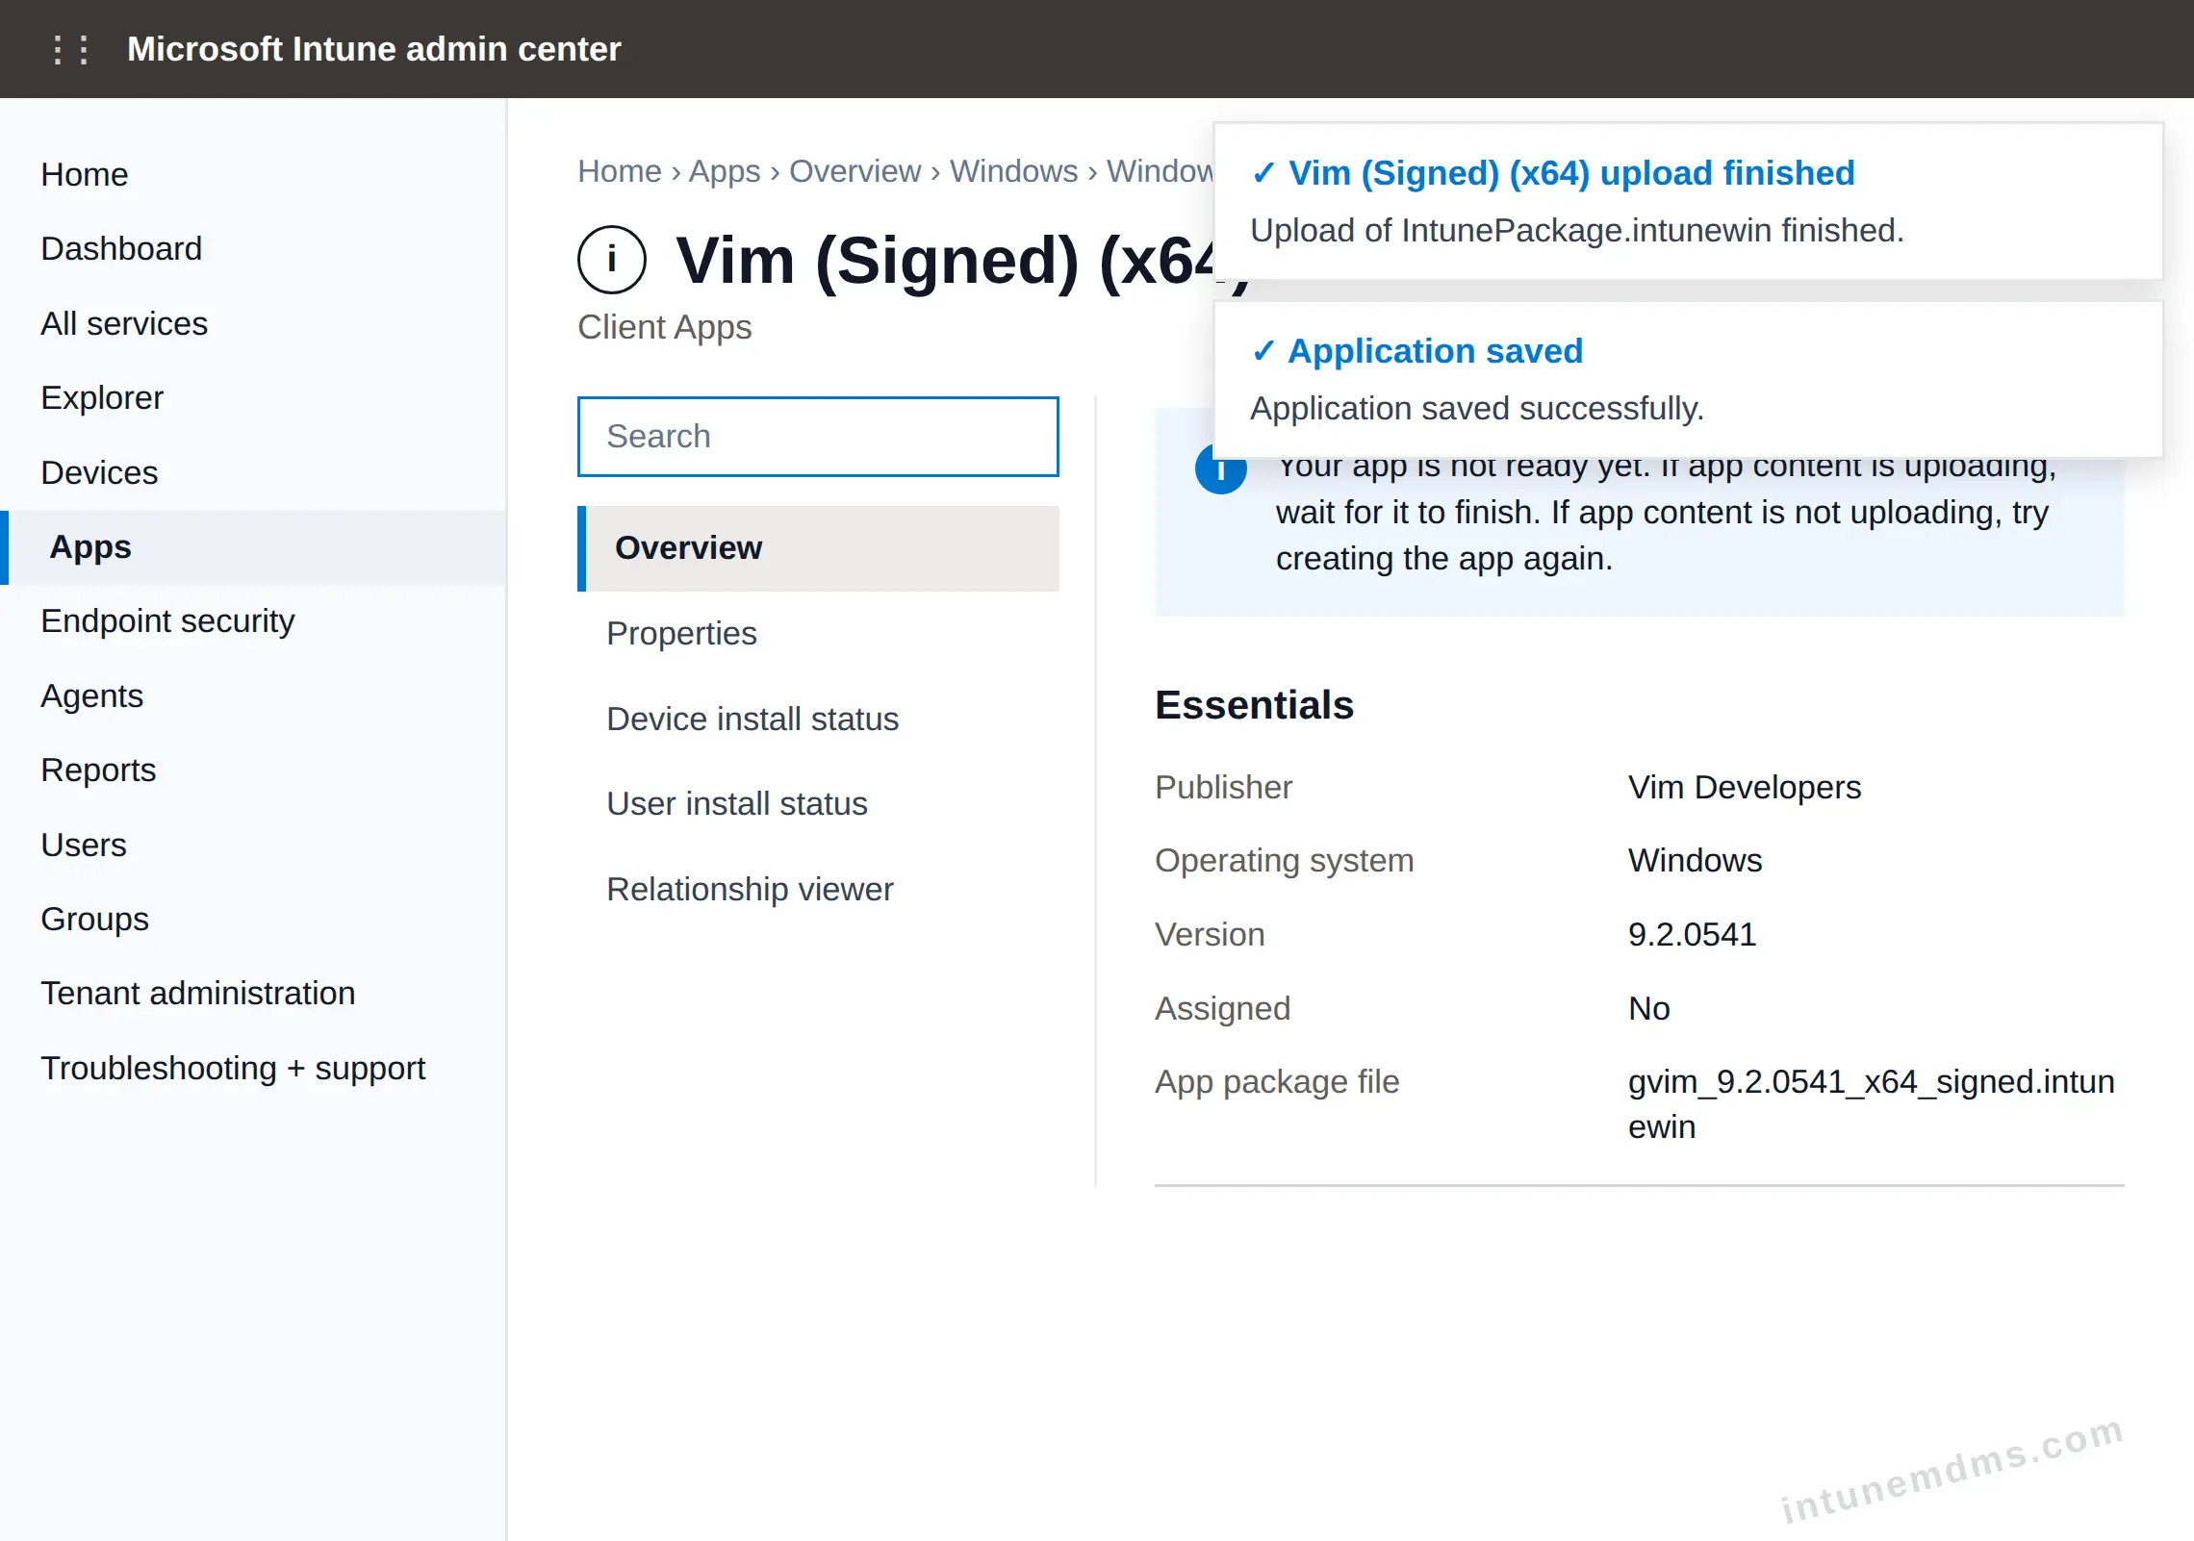Viewport: 2194px width, 1541px height.
Task: Click the App package file label
Action: point(1277,1082)
